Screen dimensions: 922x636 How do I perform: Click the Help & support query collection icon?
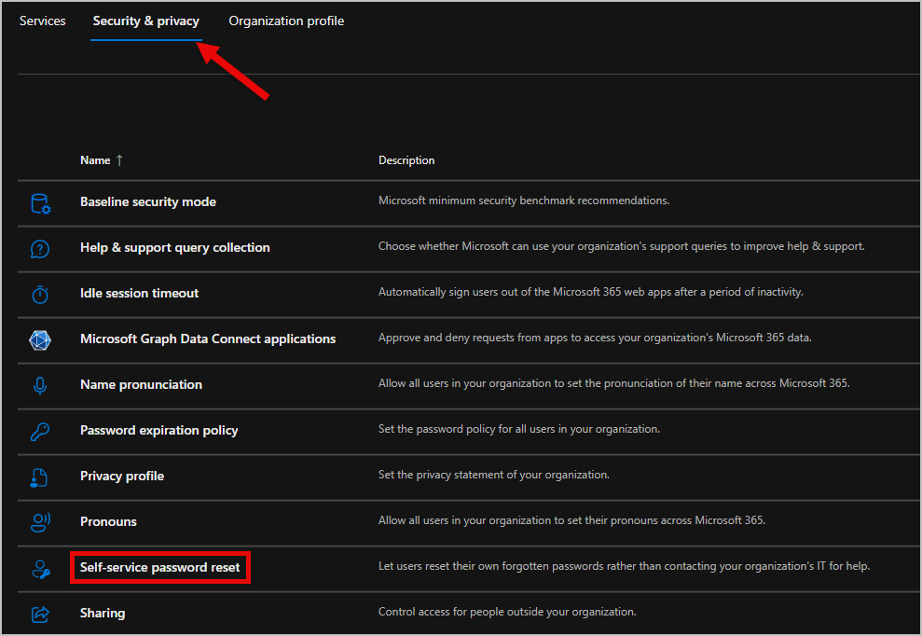pos(40,248)
